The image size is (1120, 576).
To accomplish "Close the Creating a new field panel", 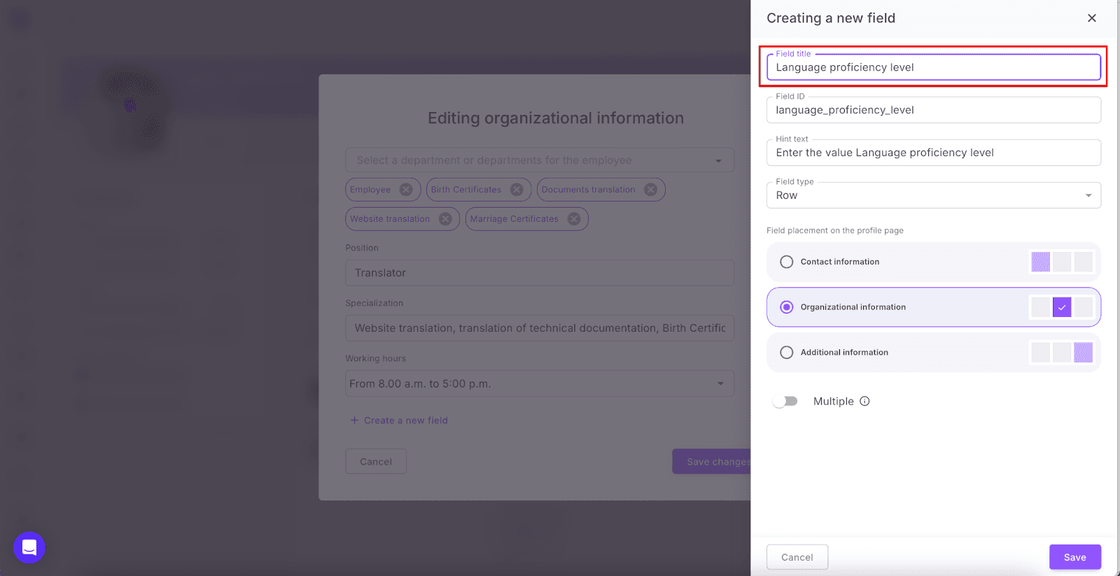I will [1091, 18].
